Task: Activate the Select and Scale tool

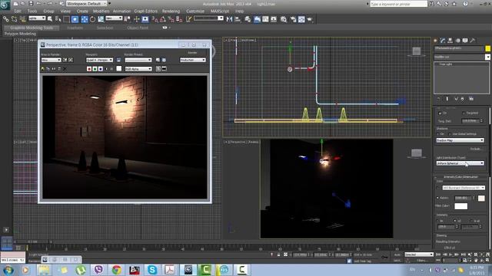Action: point(101,19)
